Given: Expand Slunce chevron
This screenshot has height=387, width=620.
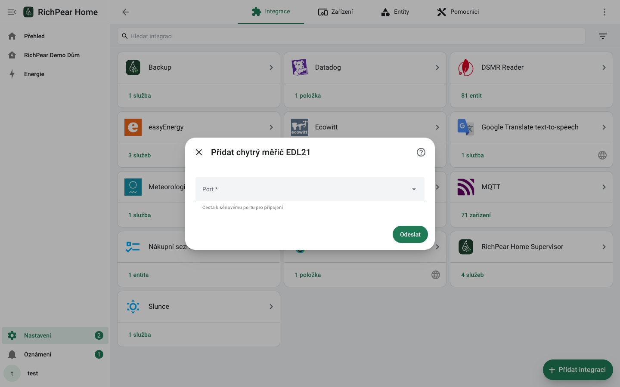Looking at the screenshot, I should click(271, 307).
